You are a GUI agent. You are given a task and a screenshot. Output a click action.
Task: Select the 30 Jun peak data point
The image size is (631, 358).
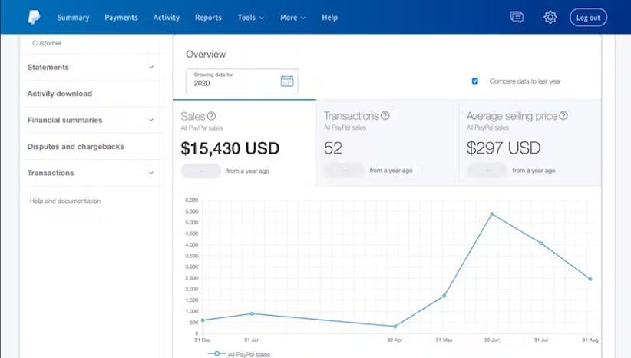(x=491, y=214)
